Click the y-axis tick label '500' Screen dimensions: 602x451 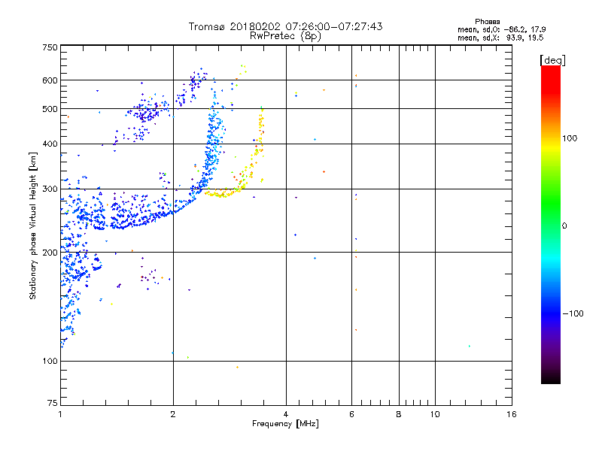point(50,109)
